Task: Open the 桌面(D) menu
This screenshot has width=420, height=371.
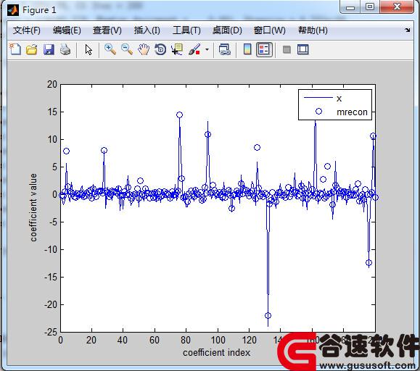Action: coord(227,30)
